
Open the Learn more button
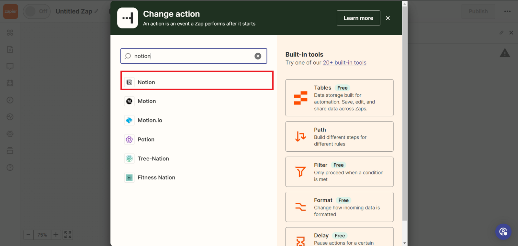tap(358, 18)
